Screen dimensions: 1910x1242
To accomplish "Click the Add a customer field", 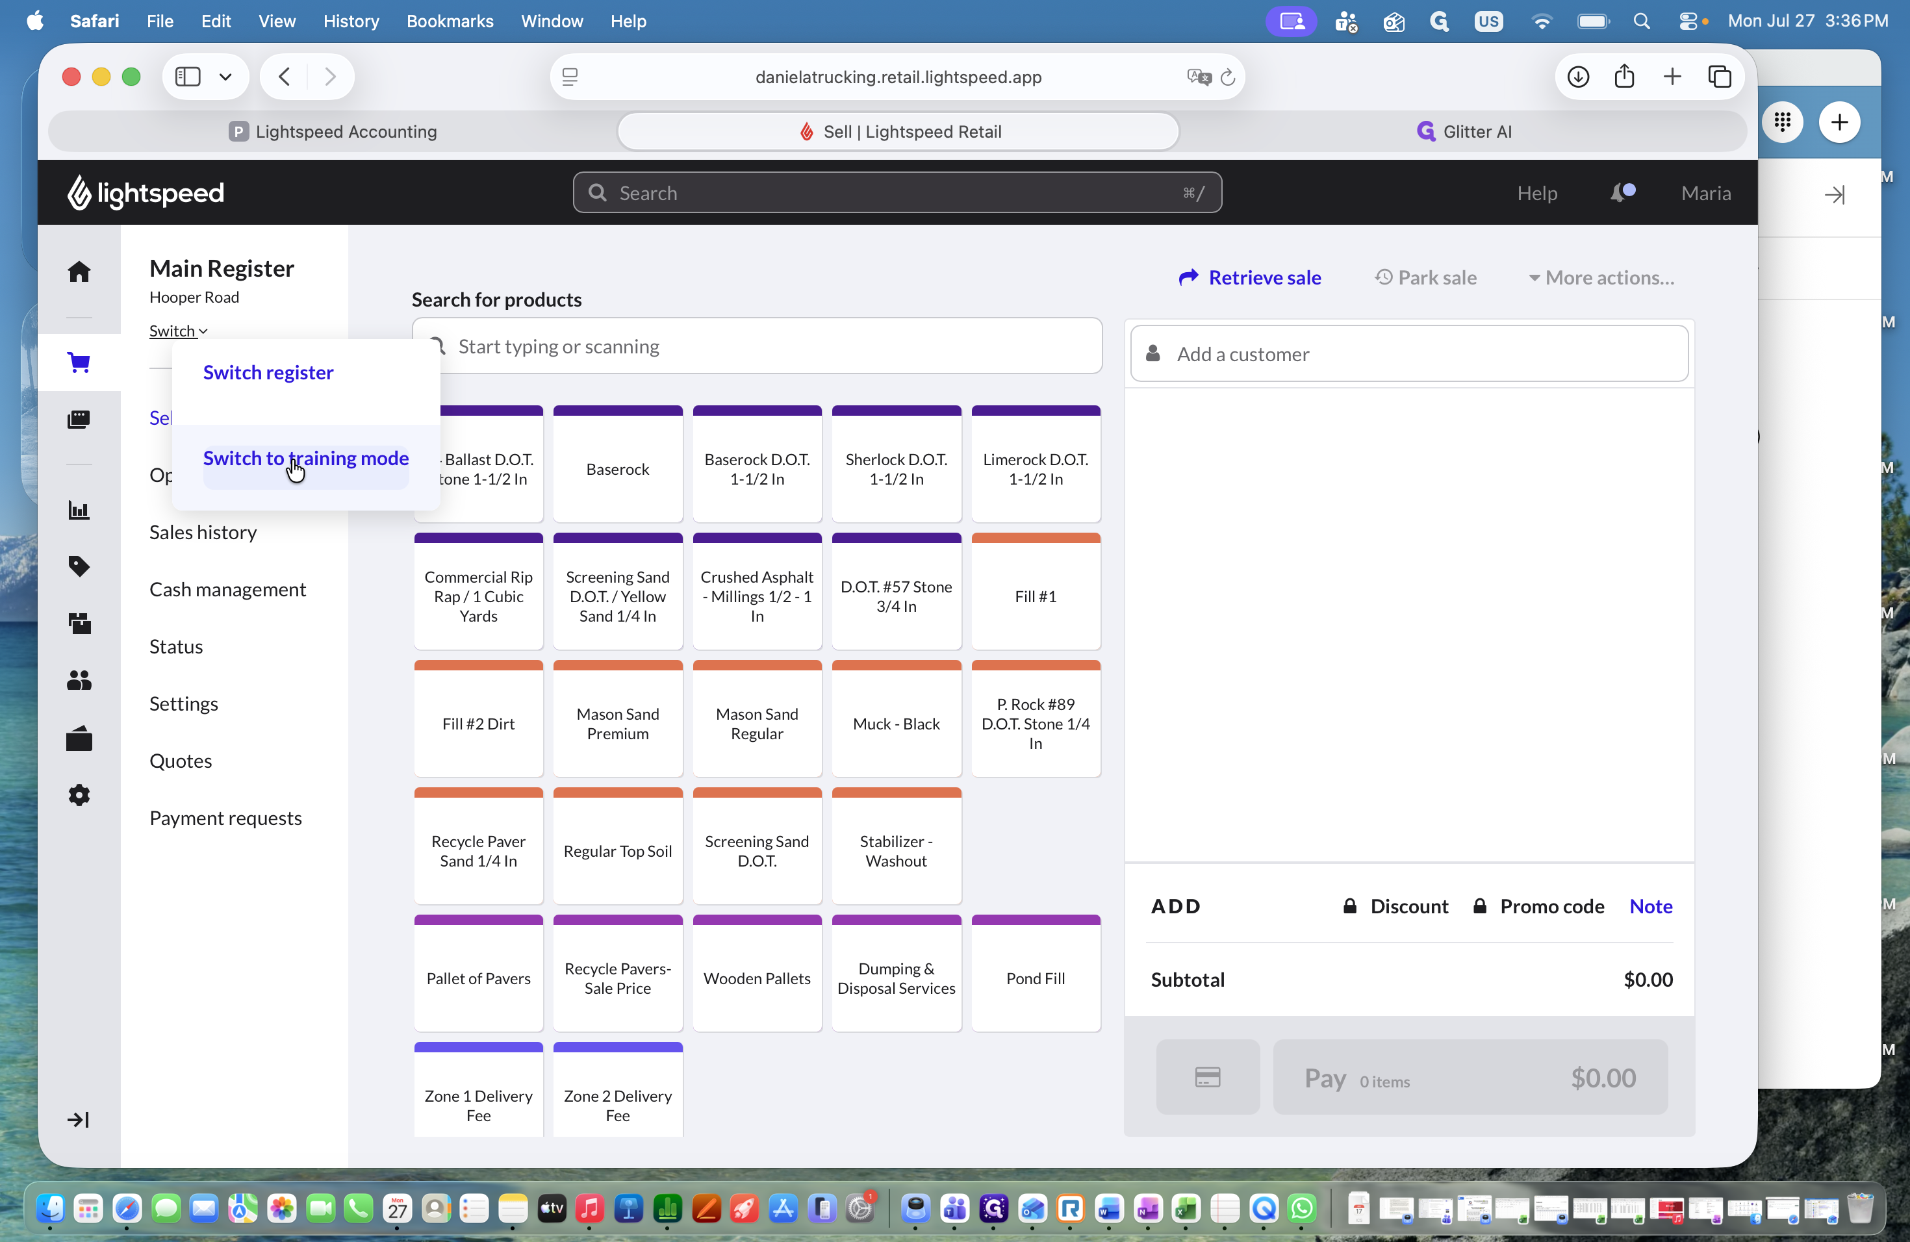I will point(1409,354).
